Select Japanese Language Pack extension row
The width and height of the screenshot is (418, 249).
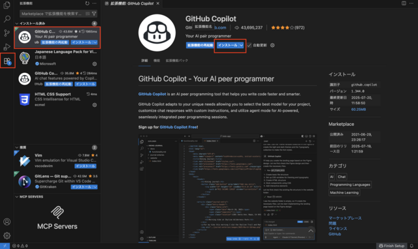[x=57, y=58]
